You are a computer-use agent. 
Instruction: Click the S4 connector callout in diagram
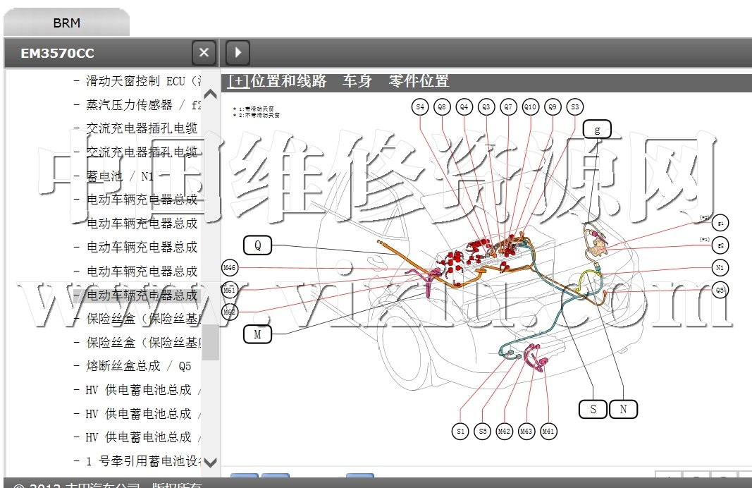coord(420,107)
